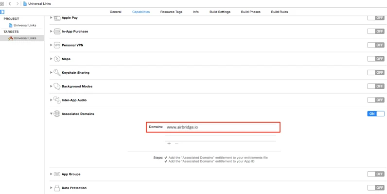Click the Personal VPN capability icon

[57, 45]
